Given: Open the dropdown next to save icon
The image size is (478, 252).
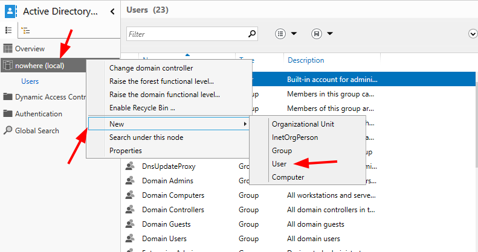Looking at the screenshot, I should point(330,33).
